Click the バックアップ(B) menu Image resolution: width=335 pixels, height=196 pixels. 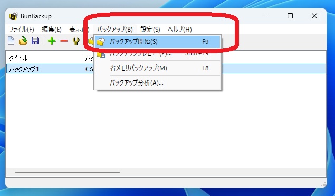coord(115,29)
